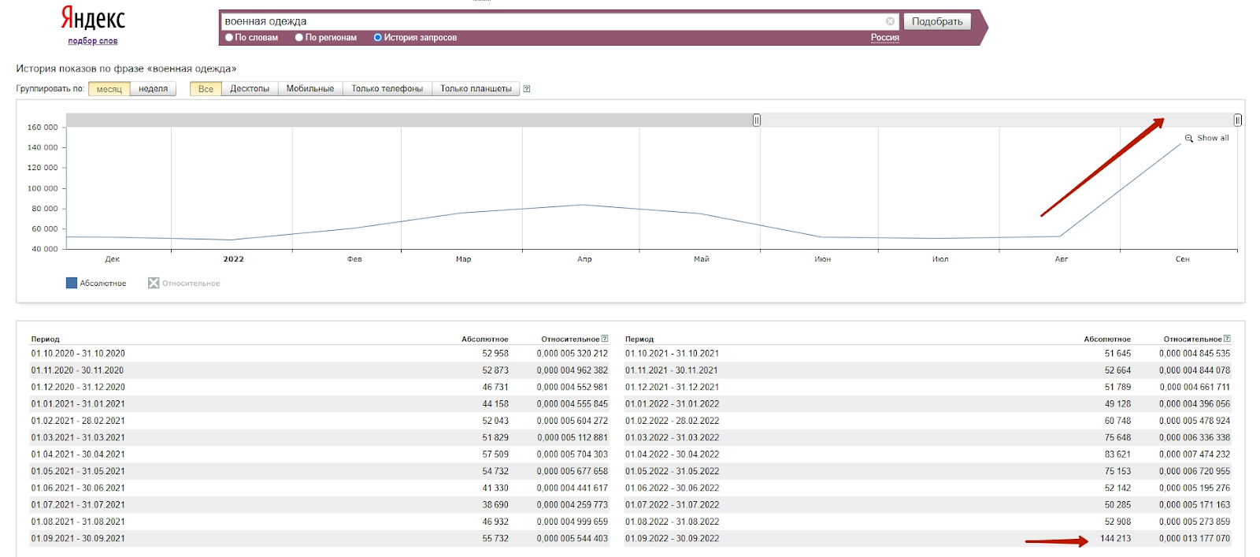Open the подбор слов link

pos(93,41)
